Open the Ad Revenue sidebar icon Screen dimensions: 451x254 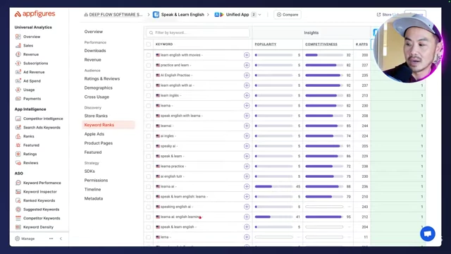(x=18, y=72)
